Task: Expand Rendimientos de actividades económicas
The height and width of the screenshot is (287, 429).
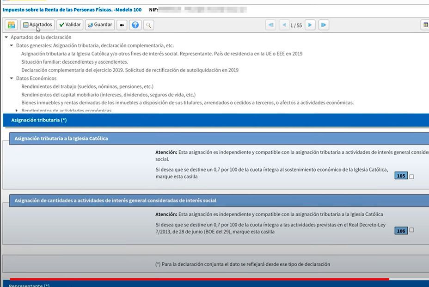Action: coord(17,110)
